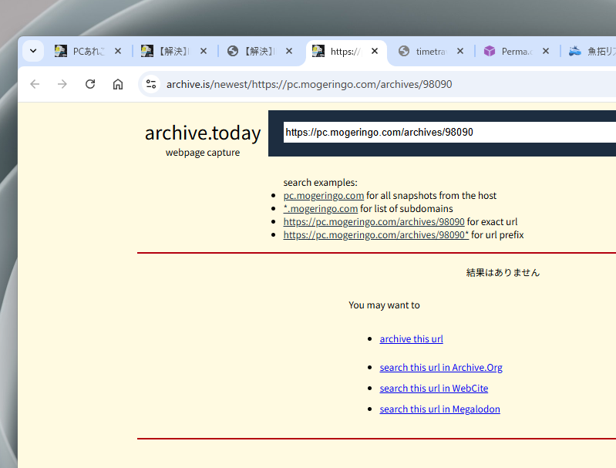Viewport: 616px width, 468px height.
Task: Open site information icon in address bar
Action: click(x=151, y=84)
